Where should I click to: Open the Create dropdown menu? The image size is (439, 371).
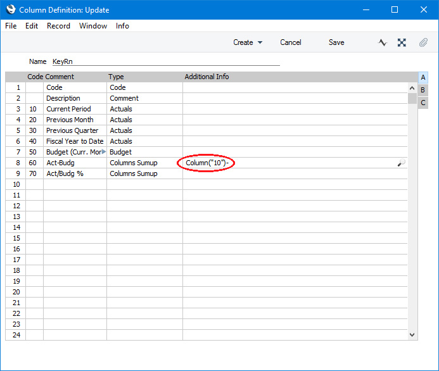[248, 42]
